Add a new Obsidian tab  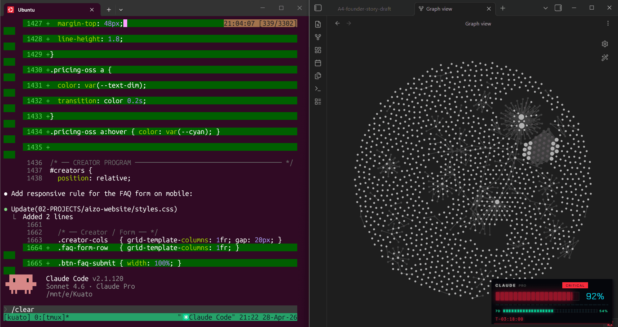(x=503, y=8)
